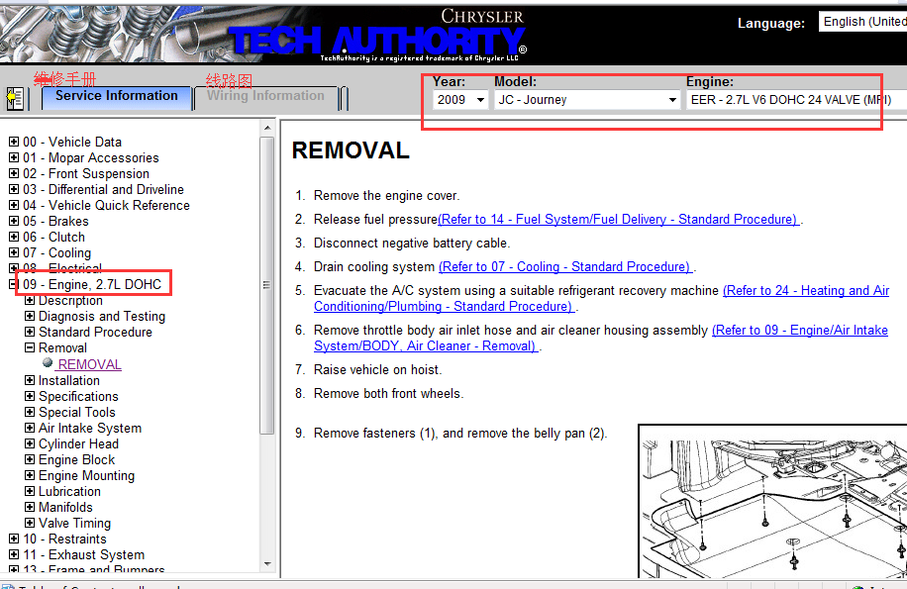Expand the 03 - Differential and Driveline node
Screen dimensions: 907x589
point(14,189)
